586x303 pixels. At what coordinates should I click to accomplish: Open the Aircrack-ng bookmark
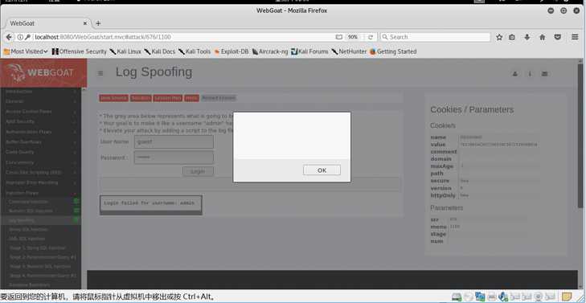pyautogui.click(x=270, y=51)
